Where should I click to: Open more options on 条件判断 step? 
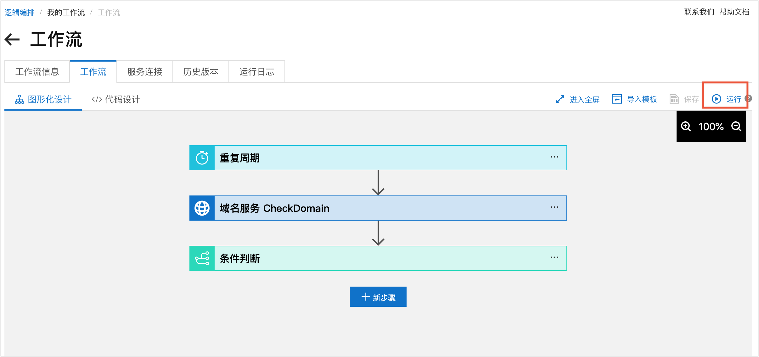point(554,258)
